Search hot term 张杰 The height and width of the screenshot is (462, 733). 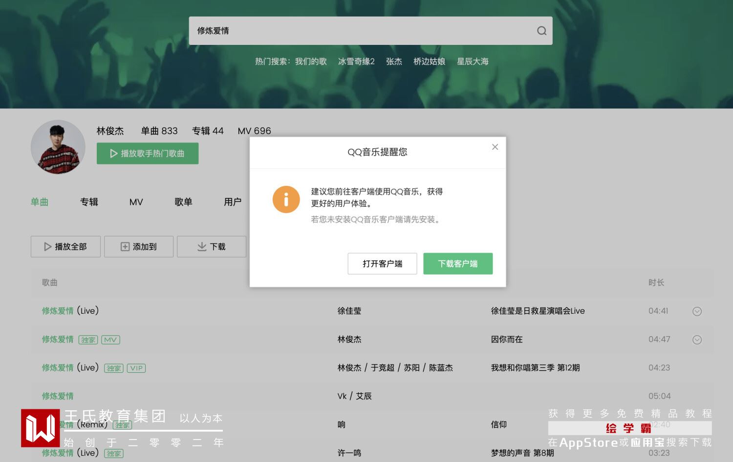click(394, 61)
